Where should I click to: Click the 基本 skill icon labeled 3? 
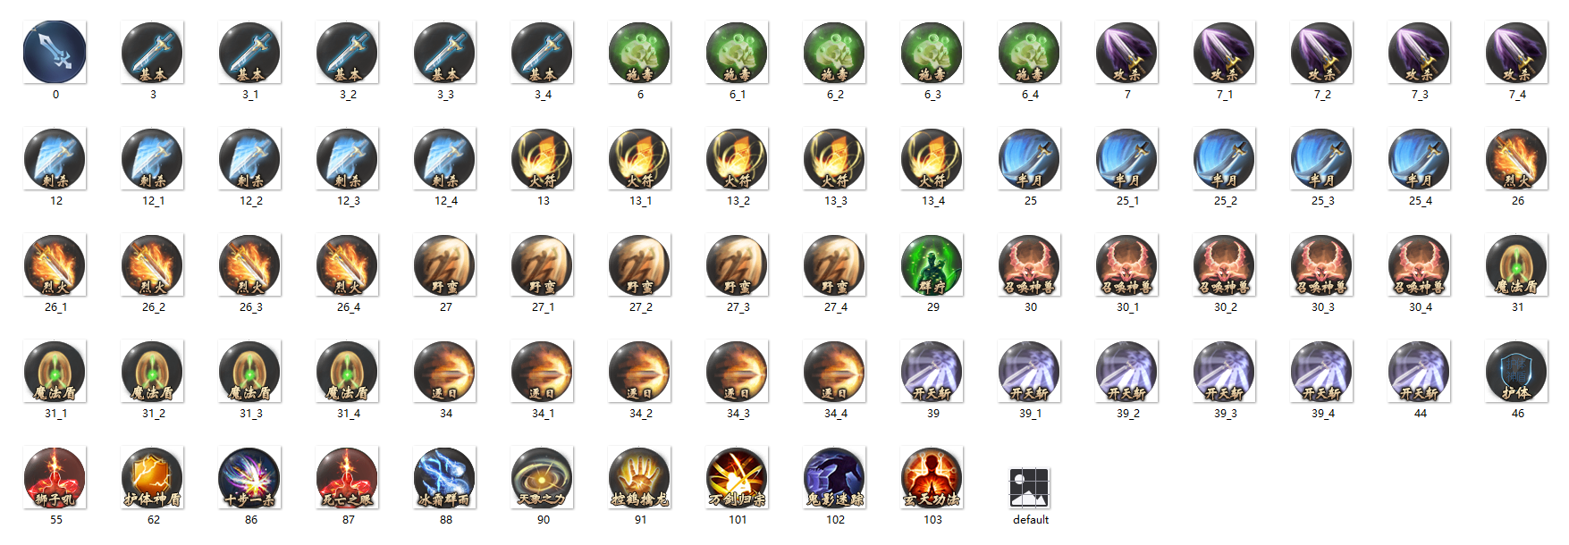tap(153, 53)
